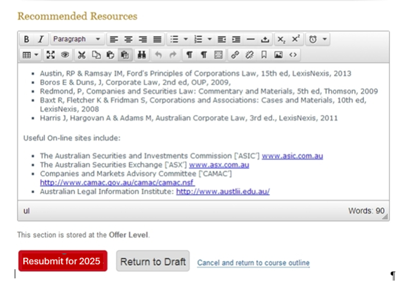Viewport: 402px width, 284px height.
Task: Open the www.austlii.edu.au link
Action: point(223,192)
